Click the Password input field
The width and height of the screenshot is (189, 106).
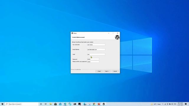pyautogui.click(x=93, y=59)
